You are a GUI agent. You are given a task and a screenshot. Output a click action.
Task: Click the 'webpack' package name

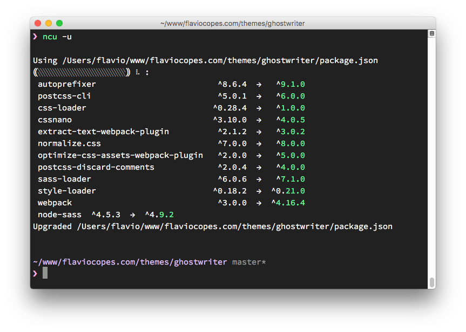(55, 203)
